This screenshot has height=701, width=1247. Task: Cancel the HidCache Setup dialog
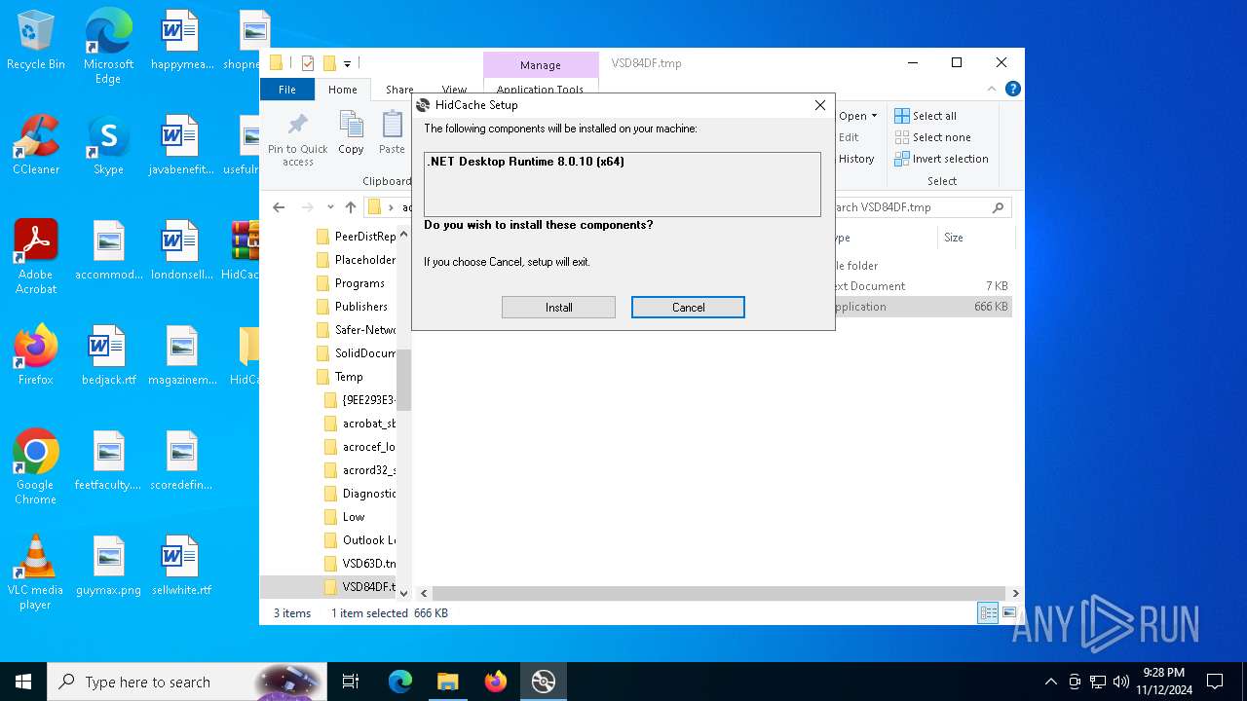coord(688,307)
